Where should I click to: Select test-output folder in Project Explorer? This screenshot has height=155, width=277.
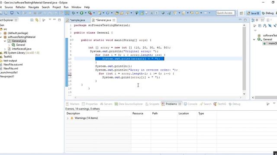[10, 61]
